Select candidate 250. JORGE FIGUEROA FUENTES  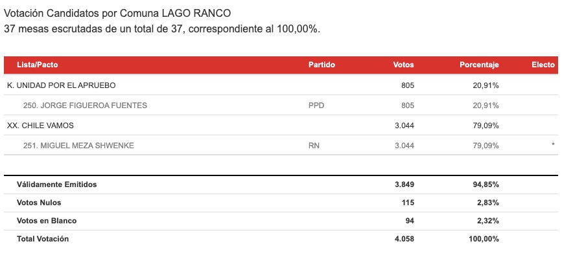tap(85, 106)
